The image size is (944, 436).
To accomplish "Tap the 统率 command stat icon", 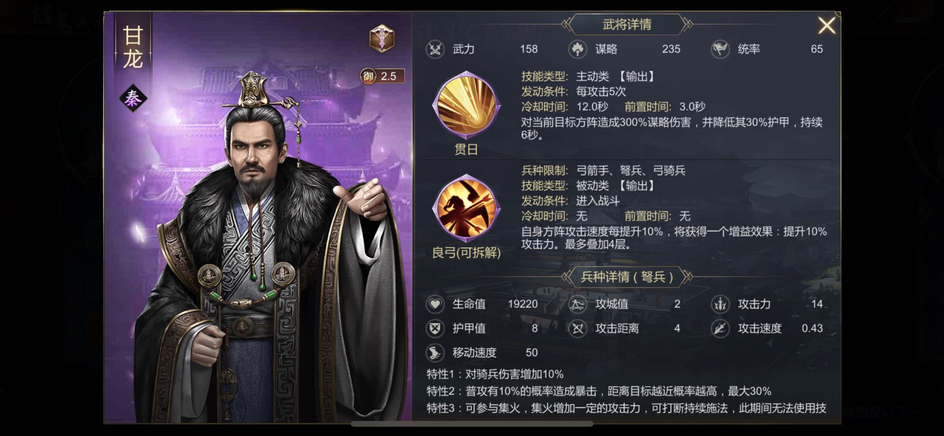I will click(x=720, y=49).
